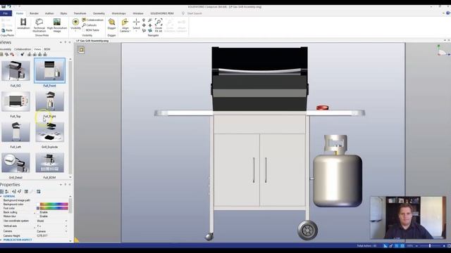451x253 pixels.
Task: Switch to the BOM panel tab
Action: (47, 49)
